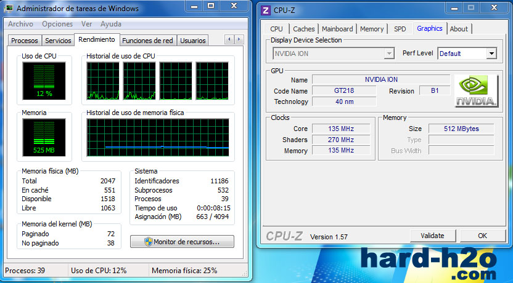513x283 pixels.
Task: Switch to the Funciones de red tab
Action: click(147, 41)
